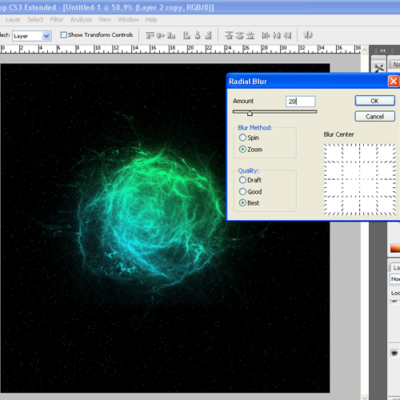Image resolution: width=400 pixels, height=400 pixels.
Task: Toggle Show Transform Controls checkbox
Action: coord(63,35)
